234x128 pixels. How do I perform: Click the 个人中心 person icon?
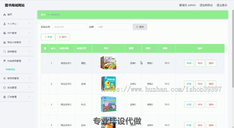coord(4,24)
